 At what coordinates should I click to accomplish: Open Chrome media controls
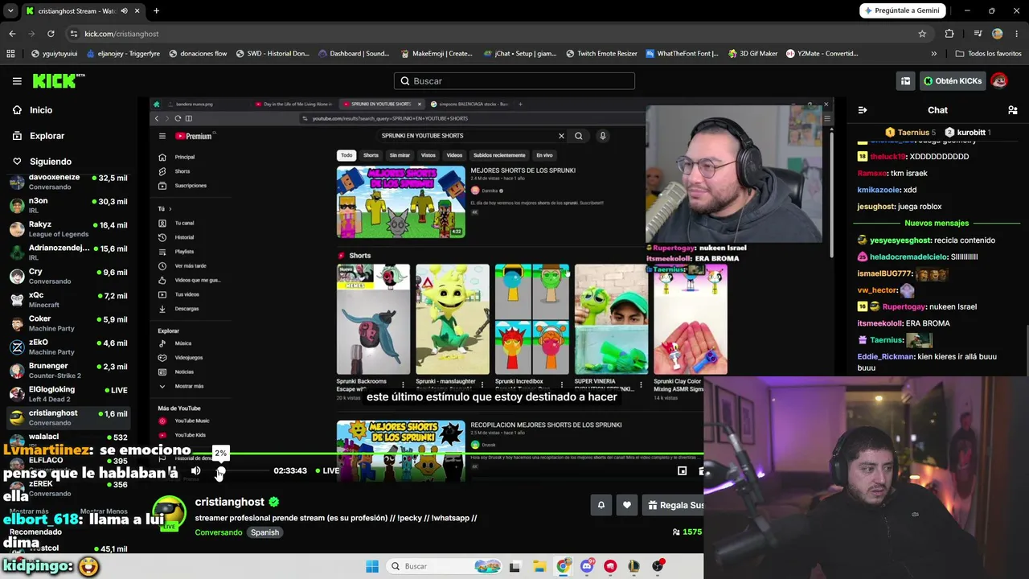click(978, 34)
